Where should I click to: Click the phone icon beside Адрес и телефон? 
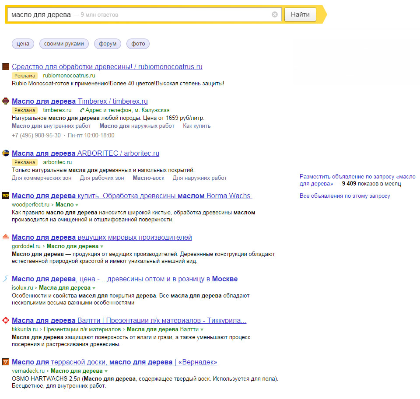[x=82, y=110]
